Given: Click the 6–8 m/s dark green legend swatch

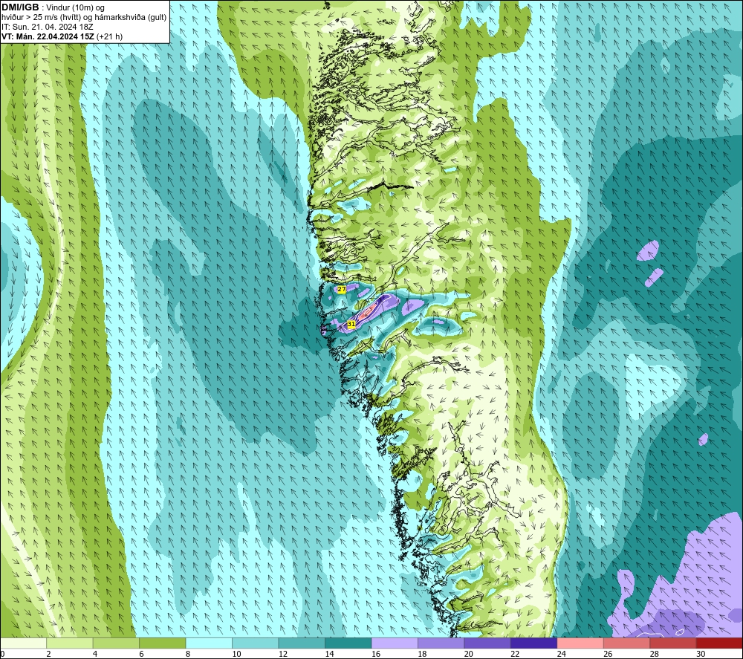Looking at the screenshot, I should point(163,643).
